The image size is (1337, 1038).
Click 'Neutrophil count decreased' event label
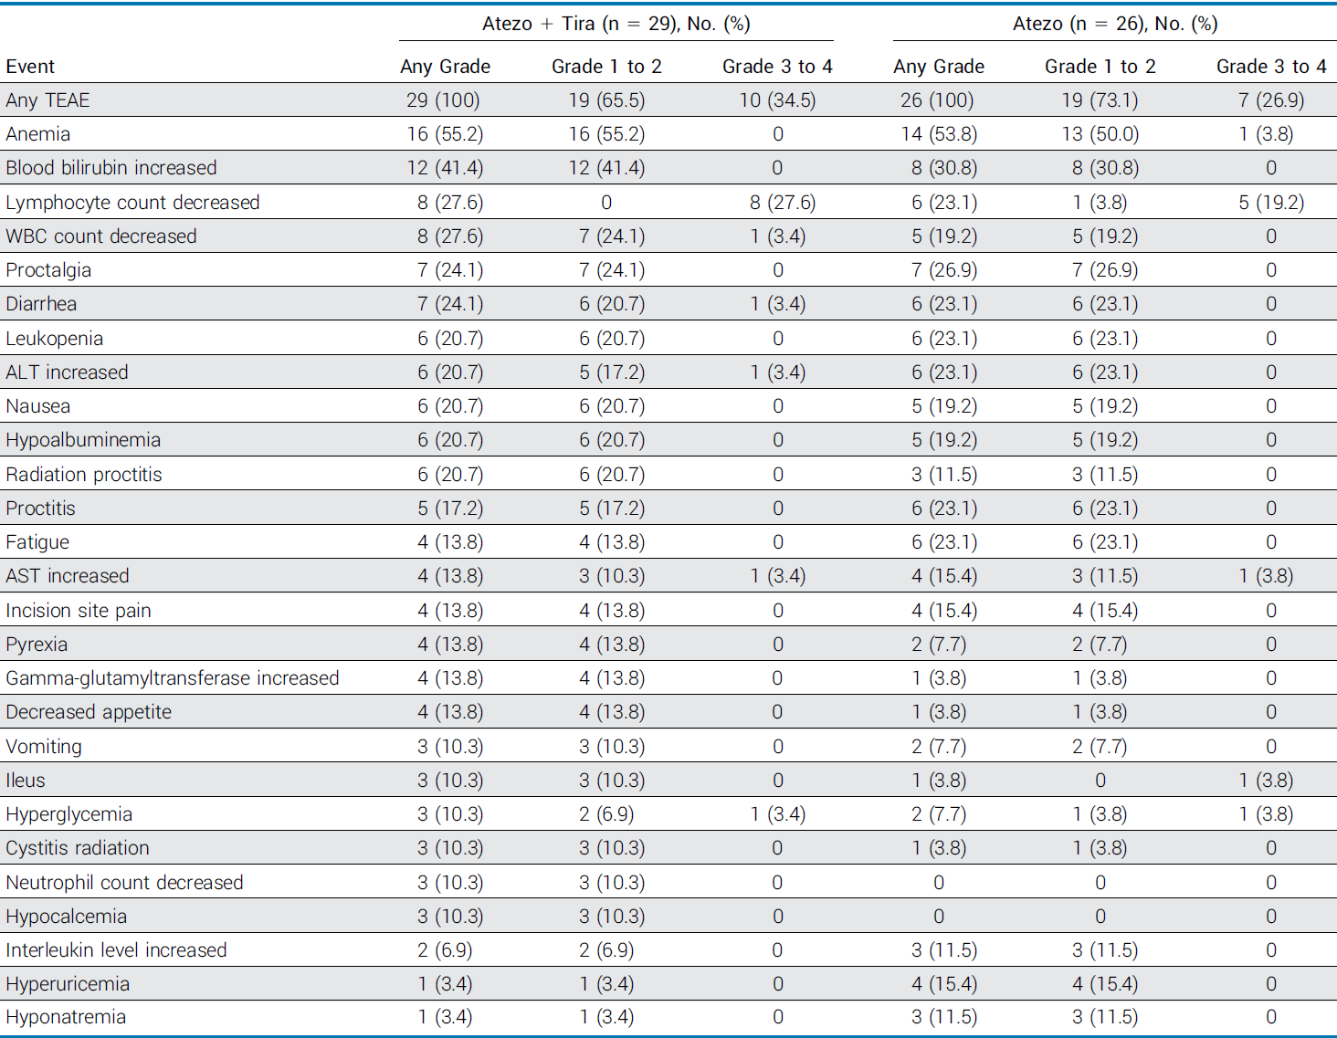point(124,883)
